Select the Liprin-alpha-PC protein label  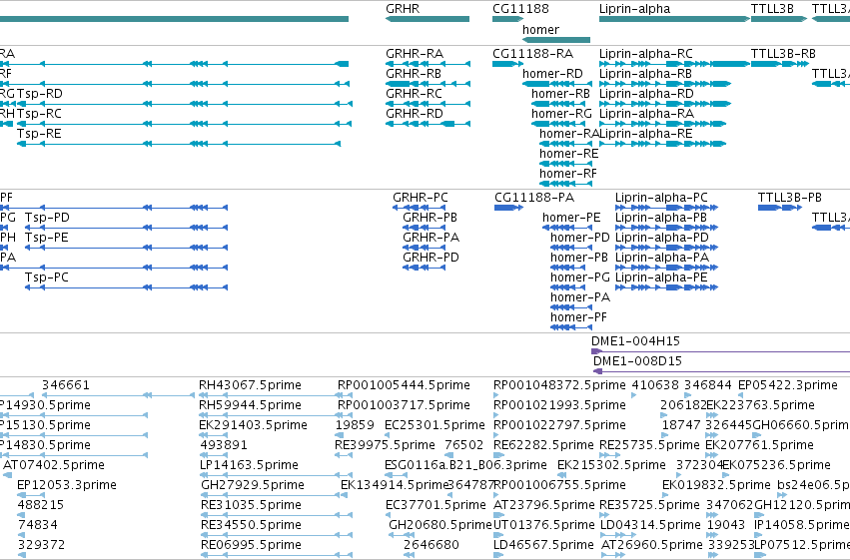661,198
